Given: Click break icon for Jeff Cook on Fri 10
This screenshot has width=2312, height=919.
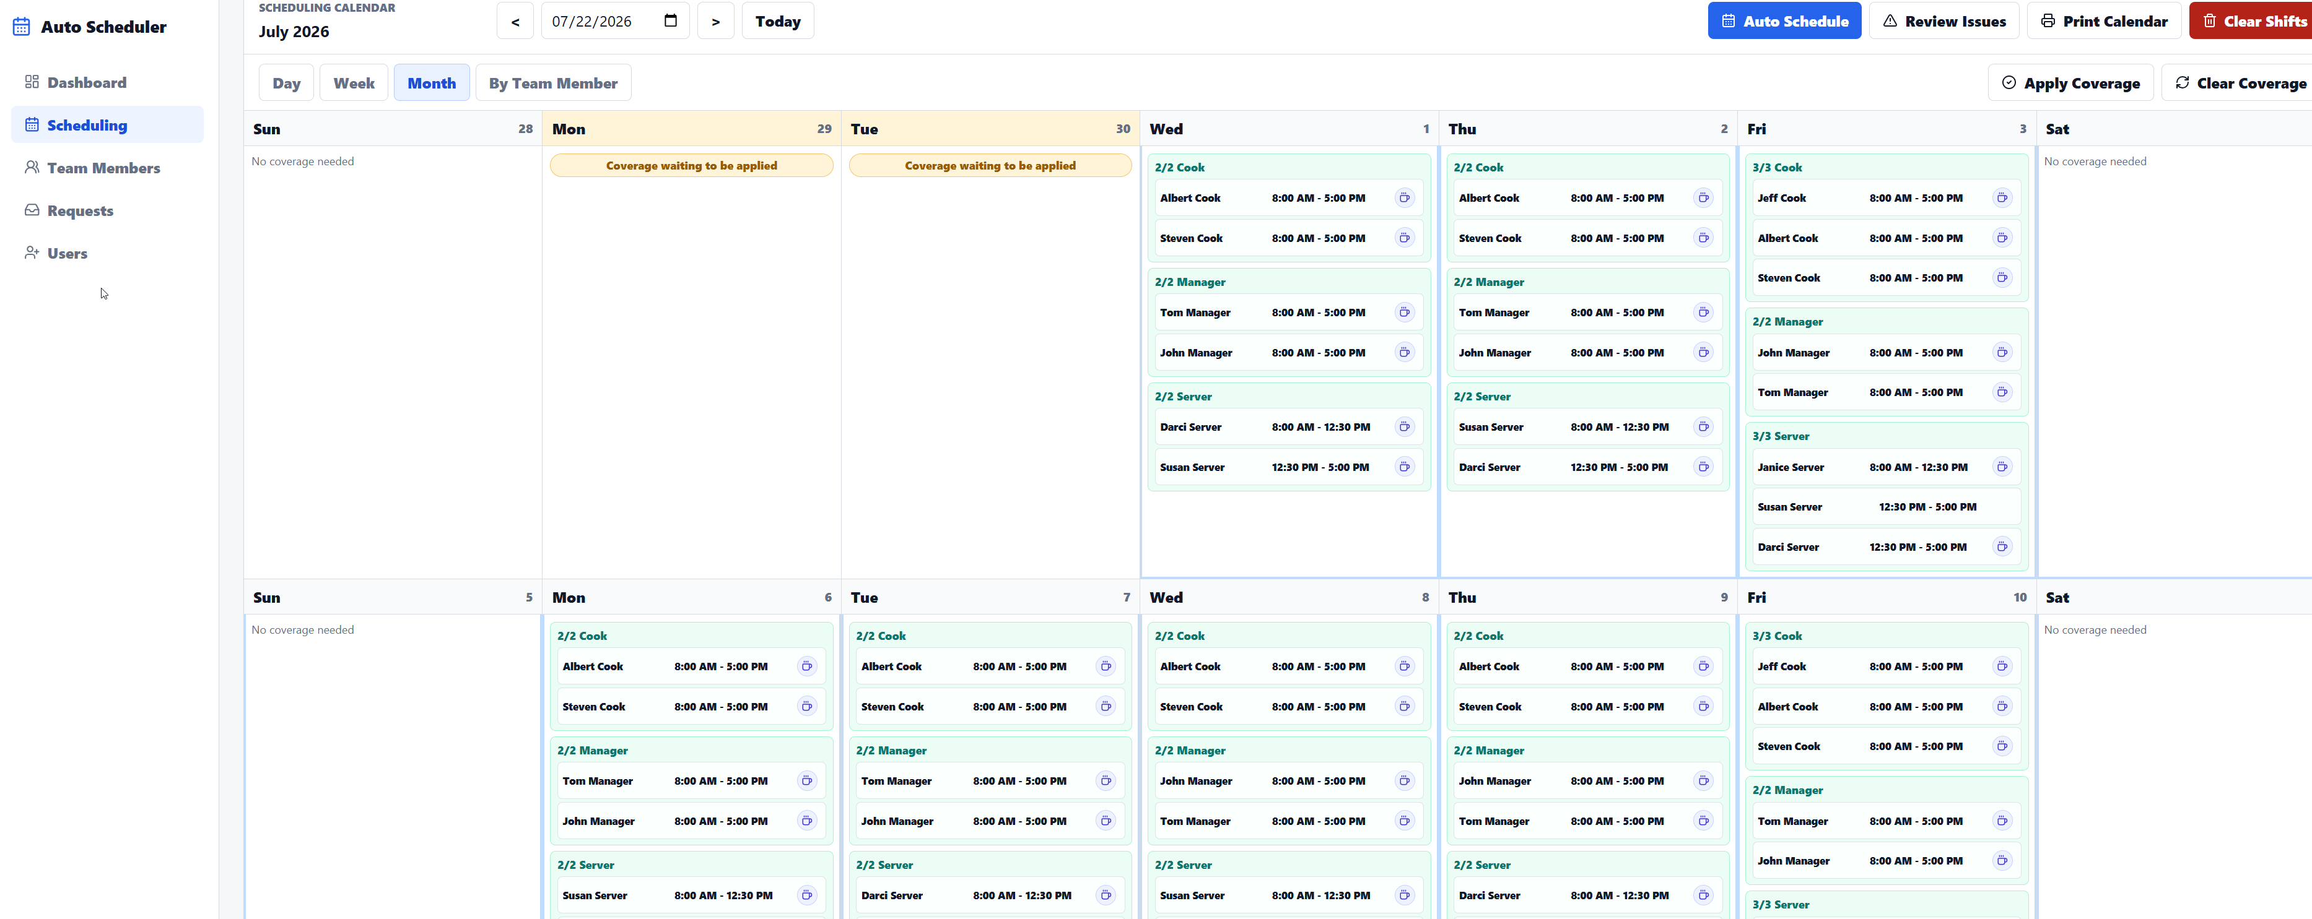Looking at the screenshot, I should coord(2002,667).
